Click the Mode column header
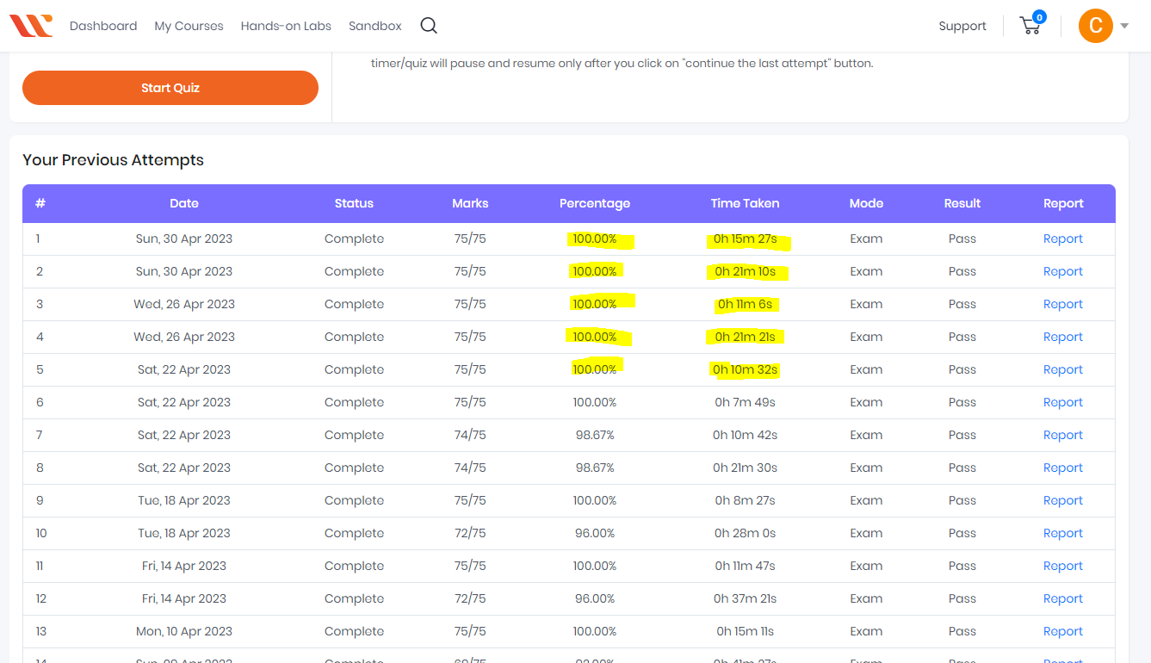Viewport: 1151px width, 663px height. click(x=866, y=203)
